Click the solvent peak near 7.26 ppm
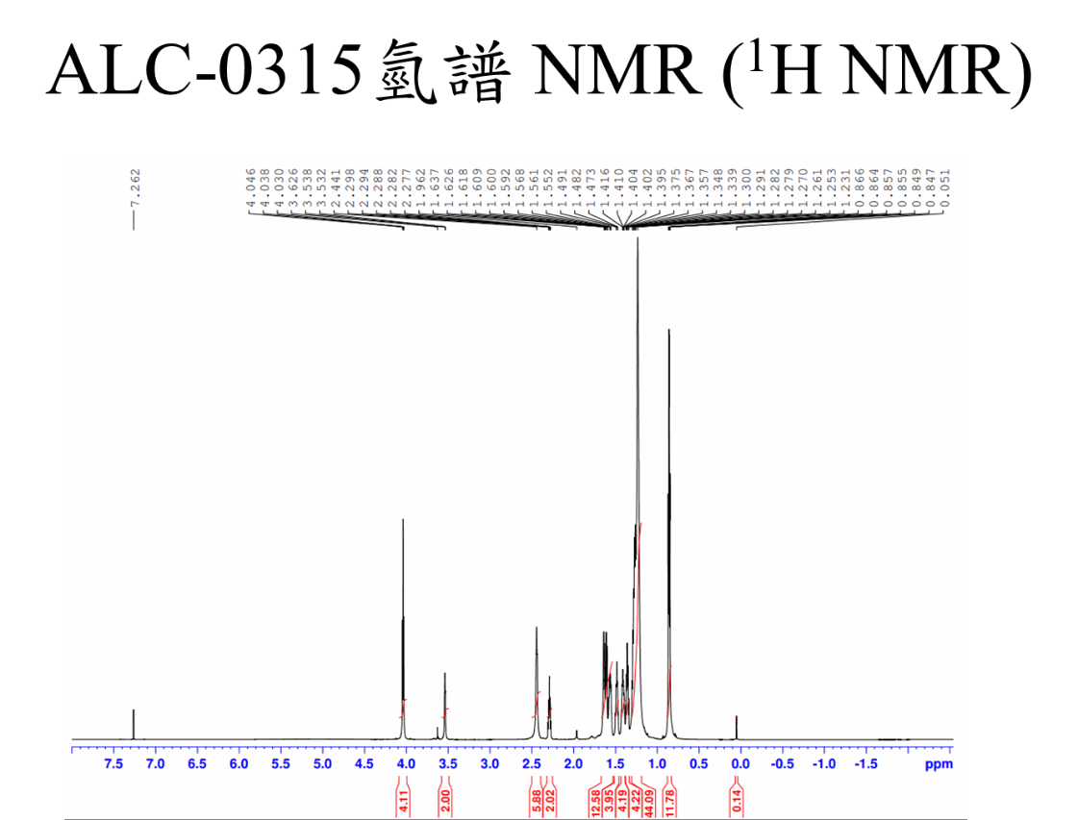 pyautogui.click(x=134, y=722)
